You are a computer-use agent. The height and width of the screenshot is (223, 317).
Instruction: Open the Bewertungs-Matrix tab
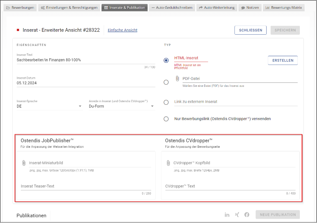coord(284,8)
